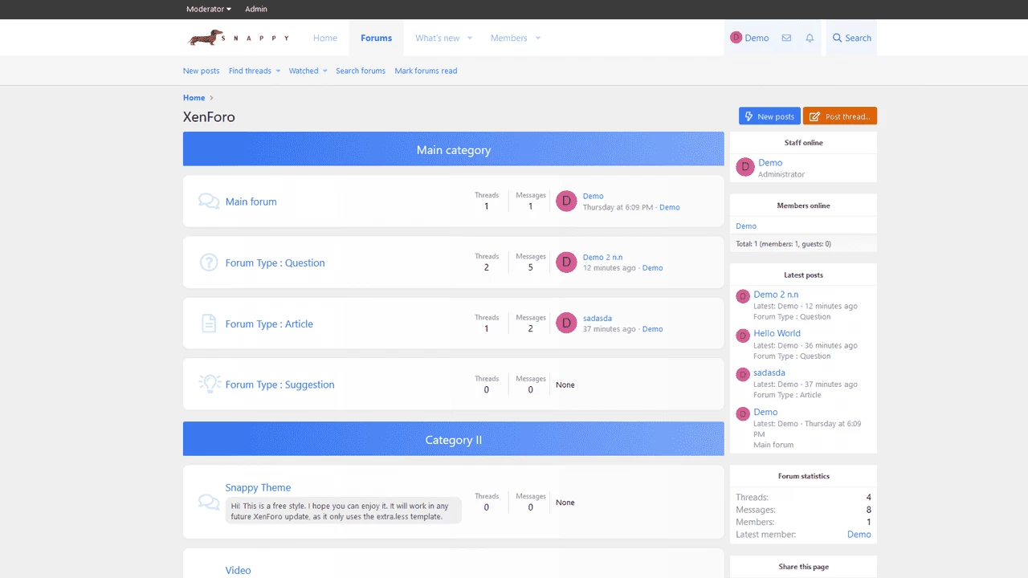Viewport: 1028px width, 578px height.
Task: Click the Demo avatar under Staff online
Action: coord(745,167)
